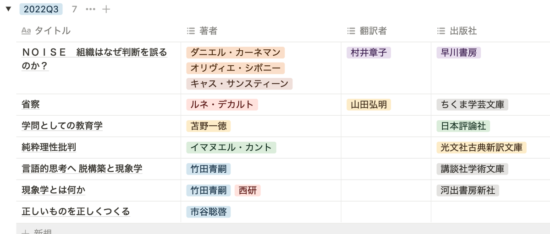This screenshot has height=234, width=550.
Task: Click the ダニエル・カーネマン author tag
Action: [x=235, y=53]
